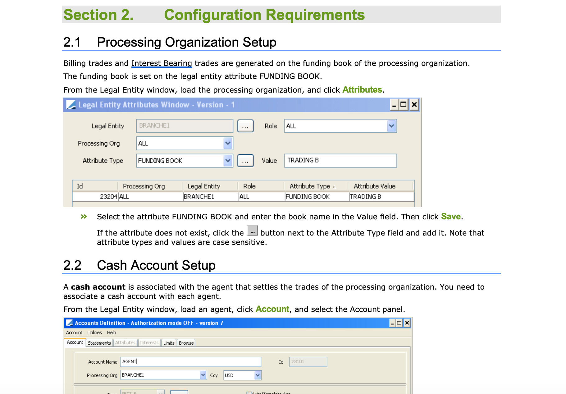The height and width of the screenshot is (394, 566).
Task: Open the Attribute Type ellipsis button
Action: pos(245,161)
